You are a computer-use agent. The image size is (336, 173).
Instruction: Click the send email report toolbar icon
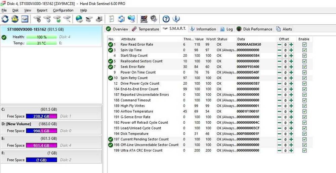point(121,19)
